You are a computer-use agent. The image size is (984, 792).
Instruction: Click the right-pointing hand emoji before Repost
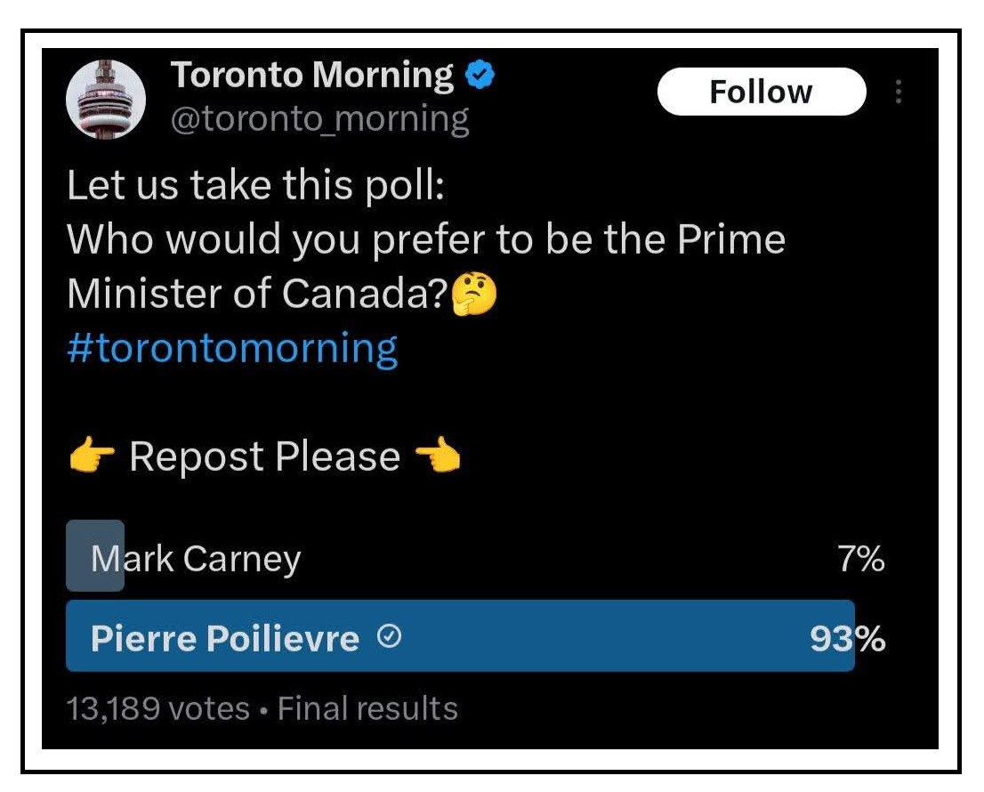[x=92, y=458]
